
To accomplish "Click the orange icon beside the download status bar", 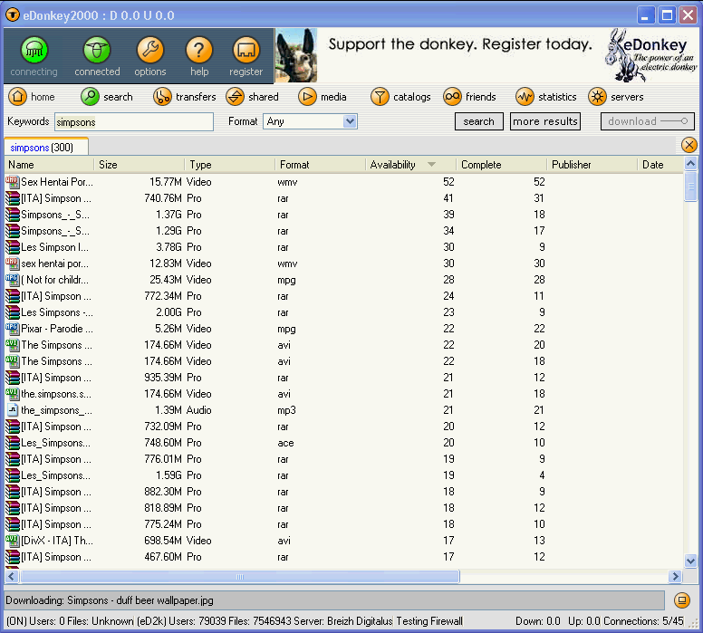I will tap(682, 599).
